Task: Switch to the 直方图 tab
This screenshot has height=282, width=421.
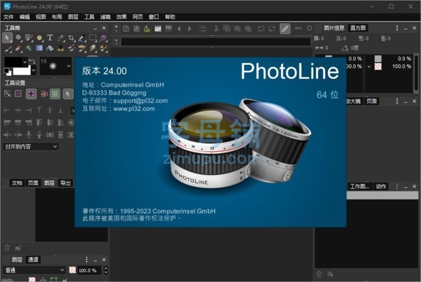Action: [358, 28]
